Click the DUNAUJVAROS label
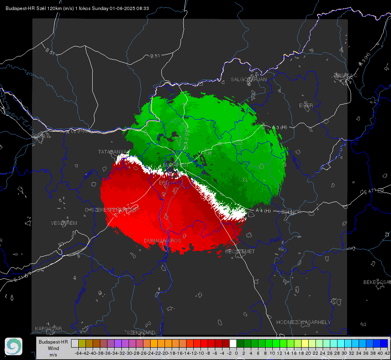Viewport: 391px width, 360px height. pos(163,240)
